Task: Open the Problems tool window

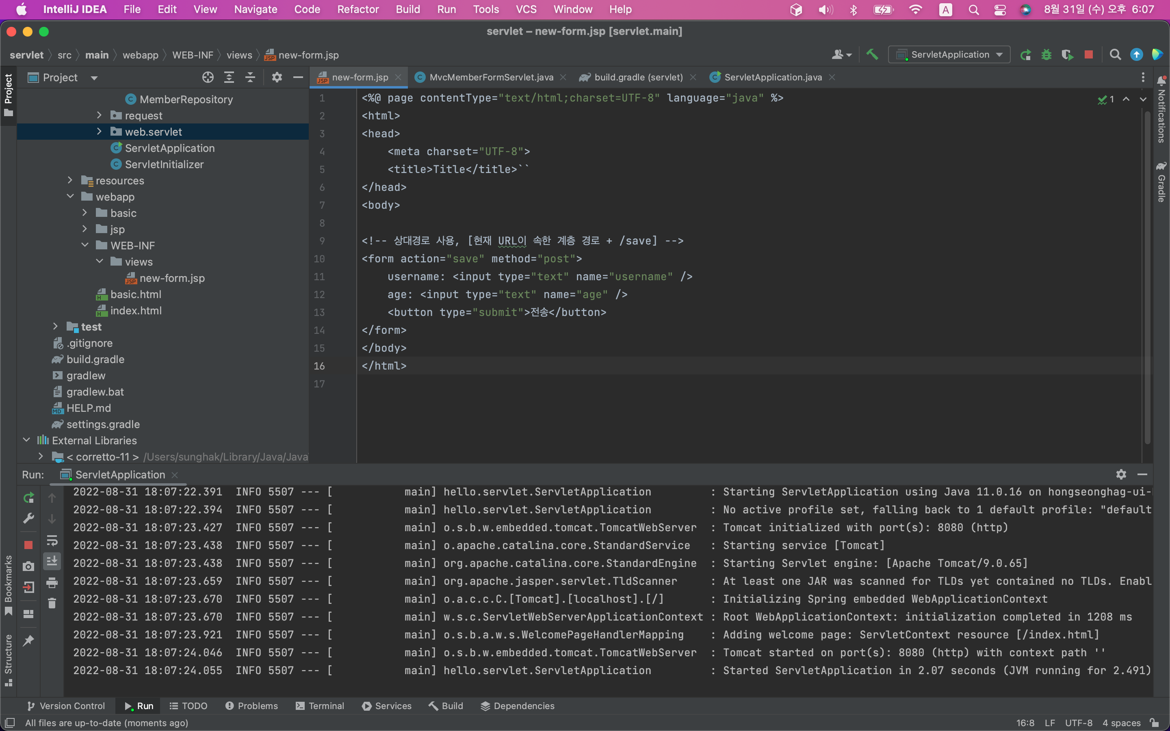Action: tap(251, 706)
